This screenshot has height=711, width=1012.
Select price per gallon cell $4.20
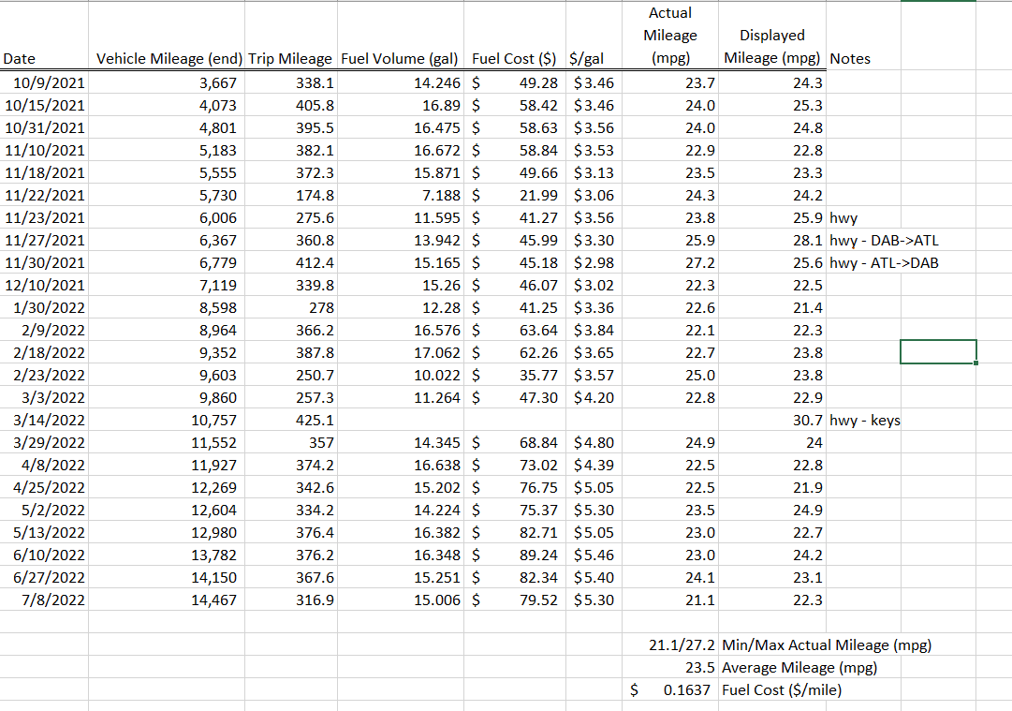[594, 397]
